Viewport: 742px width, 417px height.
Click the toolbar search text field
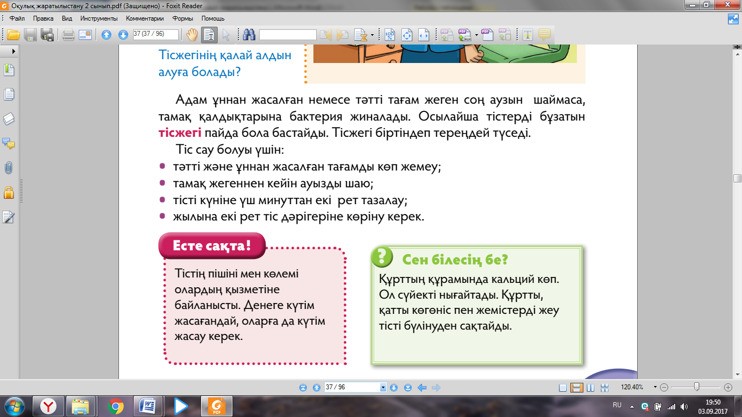pos(288,35)
